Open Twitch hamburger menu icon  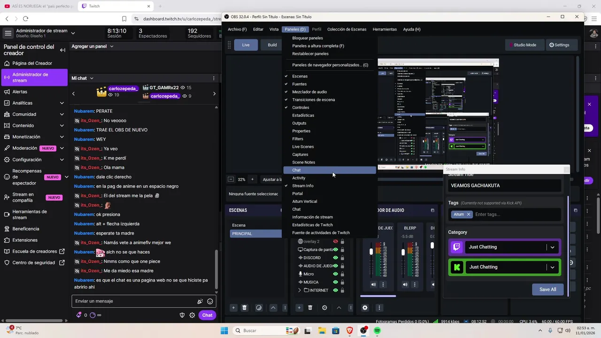(x=8, y=33)
